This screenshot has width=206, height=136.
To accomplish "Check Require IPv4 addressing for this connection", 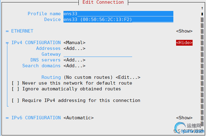I will (16, 100).
